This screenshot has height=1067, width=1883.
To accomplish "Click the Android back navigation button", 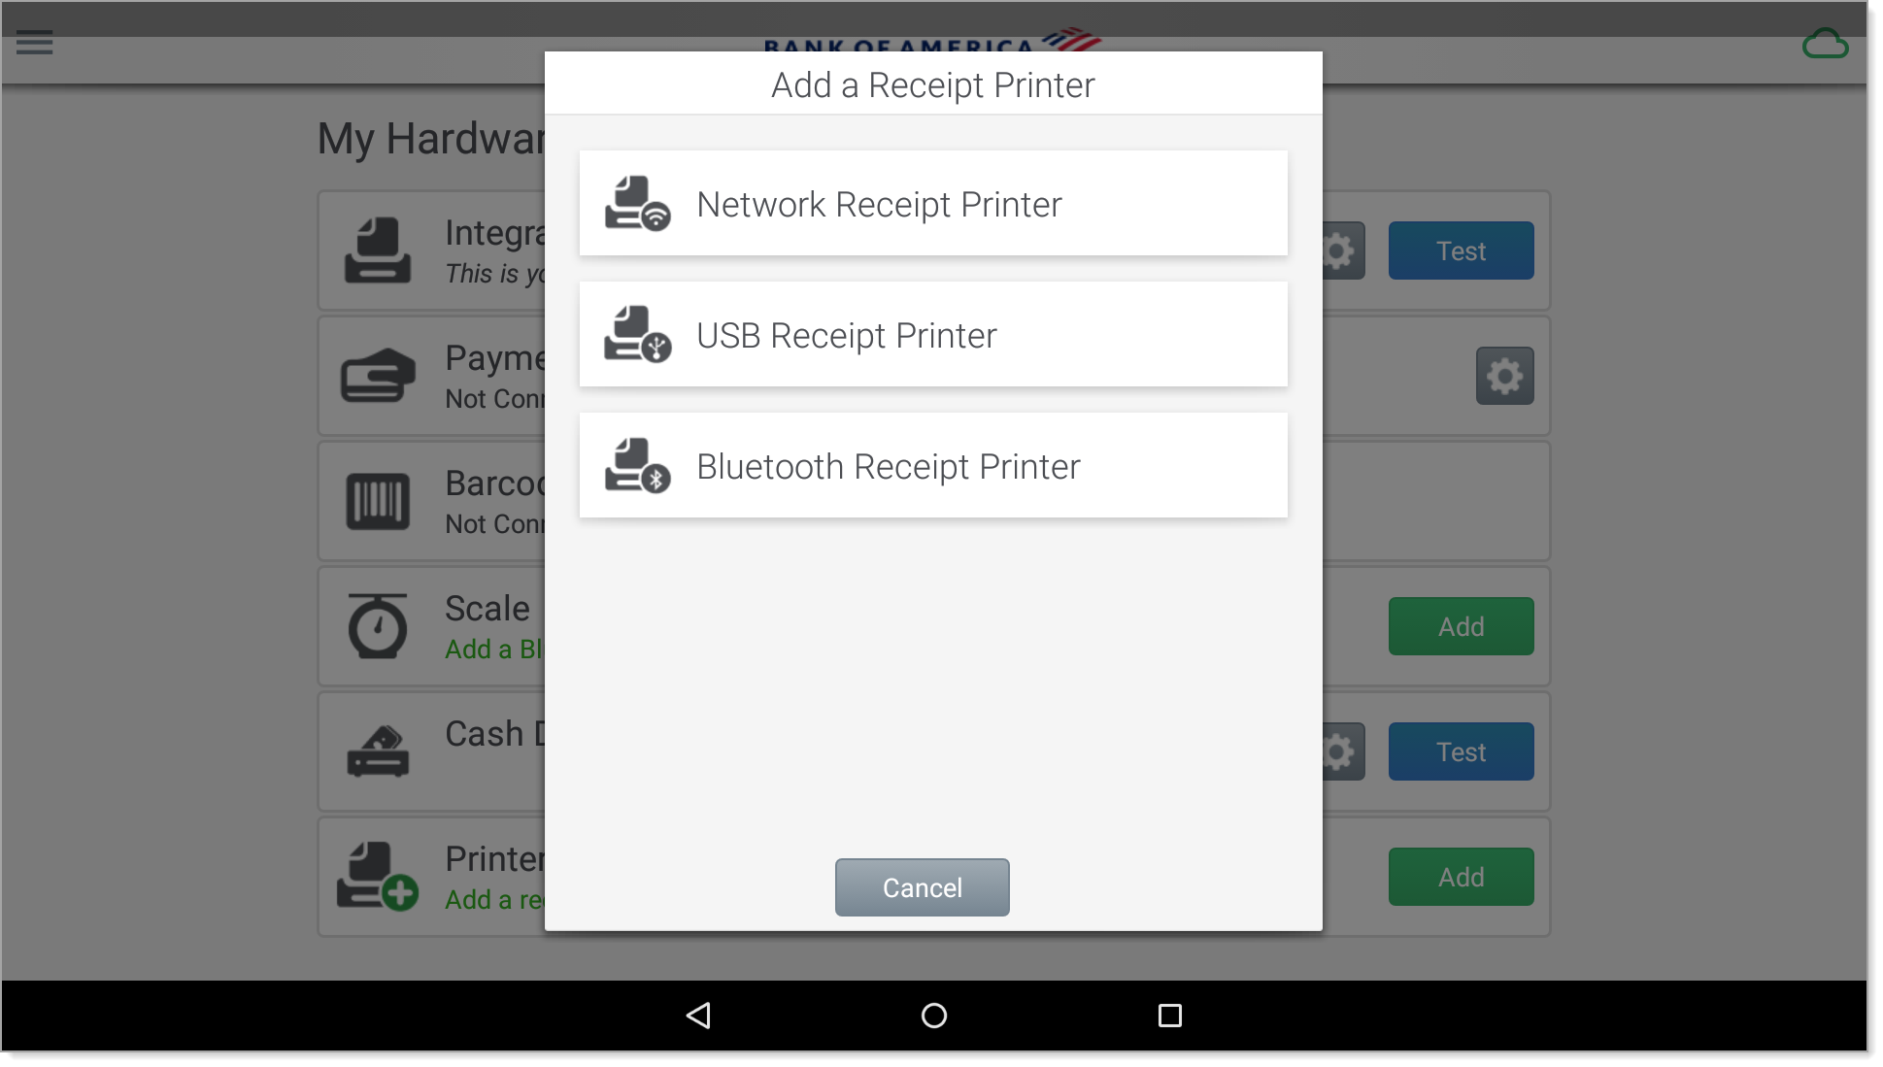I will (x=697, y=1016).
